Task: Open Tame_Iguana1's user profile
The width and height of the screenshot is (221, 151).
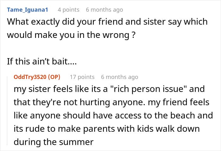Action: pos(27,10)
